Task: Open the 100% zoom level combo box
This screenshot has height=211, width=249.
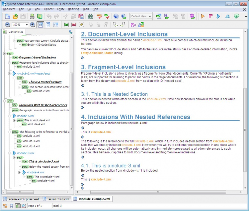Action: point(20,25)
